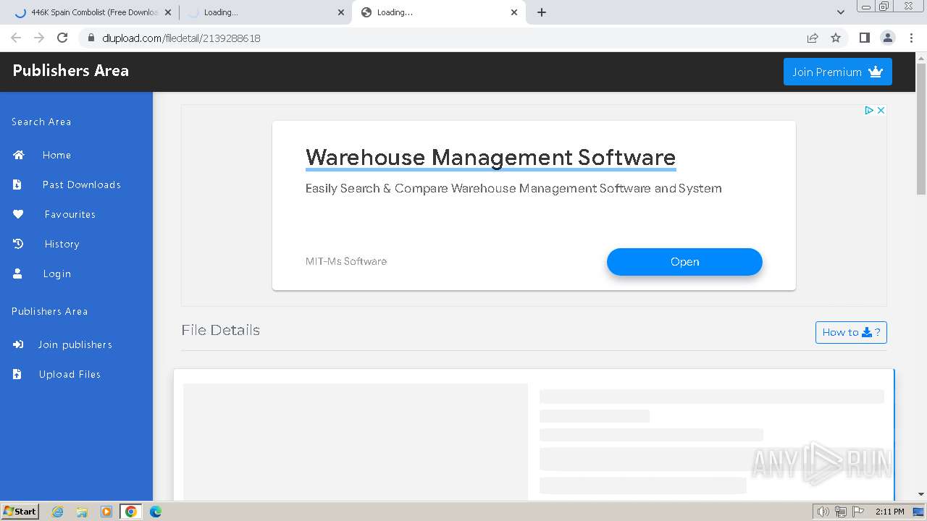Go back to previous page

pos(16,38)
